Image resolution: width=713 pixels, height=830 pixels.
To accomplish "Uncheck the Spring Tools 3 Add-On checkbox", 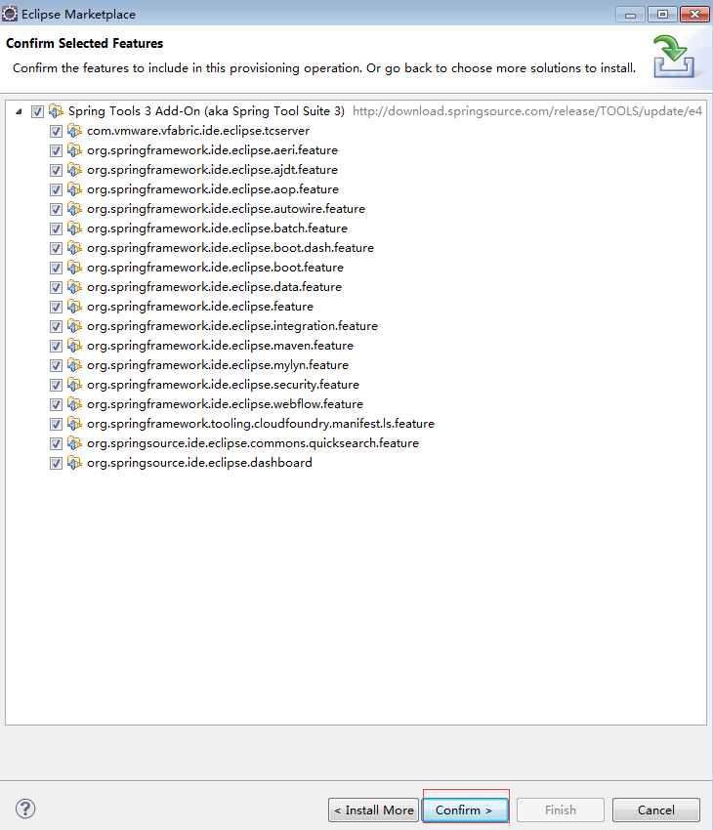I will (x=37, y=111).
